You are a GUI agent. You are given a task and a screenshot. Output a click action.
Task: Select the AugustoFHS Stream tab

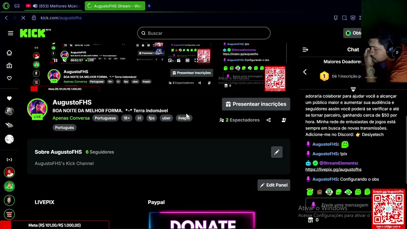[114, 6]
